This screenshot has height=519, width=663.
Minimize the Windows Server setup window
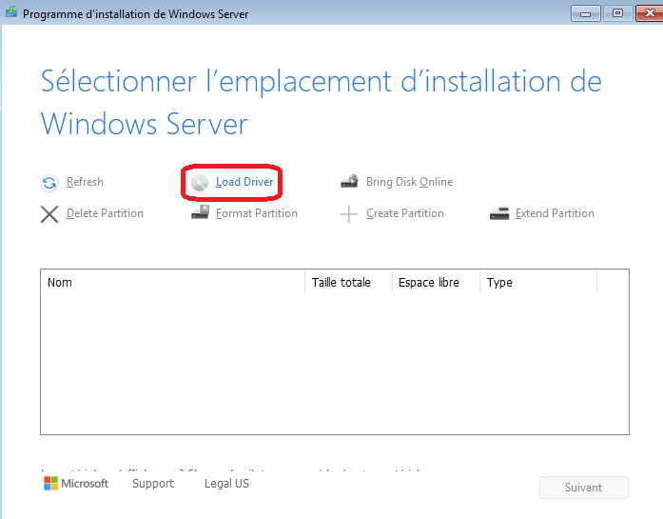tap(586, 13)
